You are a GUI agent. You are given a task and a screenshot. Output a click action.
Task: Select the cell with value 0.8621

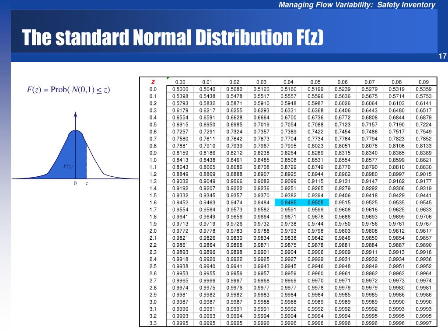(423, 160)
